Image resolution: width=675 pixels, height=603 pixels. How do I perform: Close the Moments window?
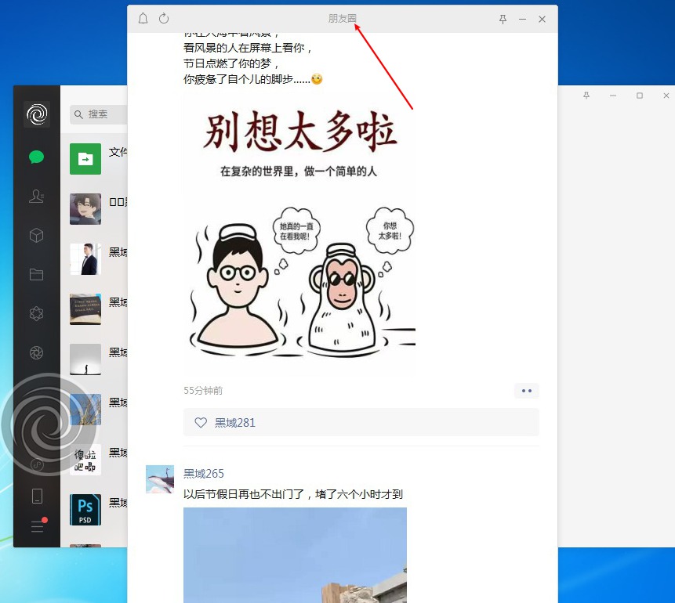542,19
